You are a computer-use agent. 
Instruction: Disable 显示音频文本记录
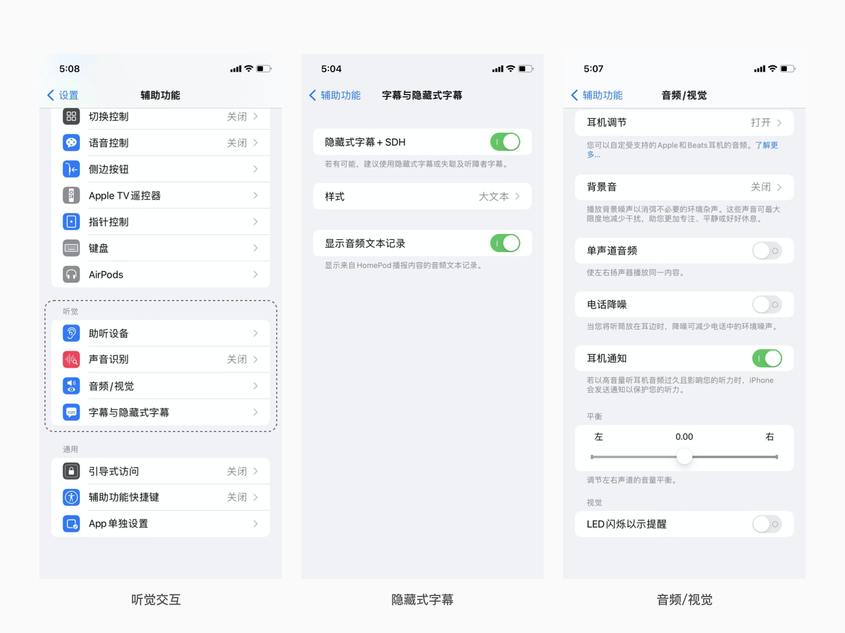(505, 243)
